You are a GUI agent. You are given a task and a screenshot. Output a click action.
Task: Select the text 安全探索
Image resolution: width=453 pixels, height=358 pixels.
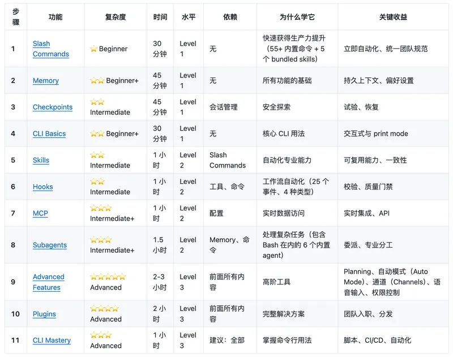pos(276,107)
